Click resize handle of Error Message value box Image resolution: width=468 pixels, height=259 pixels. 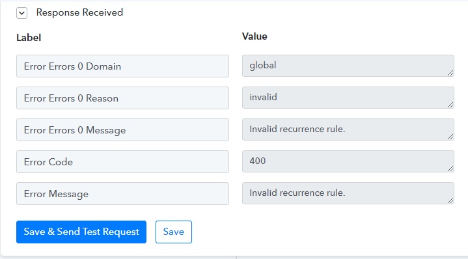tap(450, 200)
